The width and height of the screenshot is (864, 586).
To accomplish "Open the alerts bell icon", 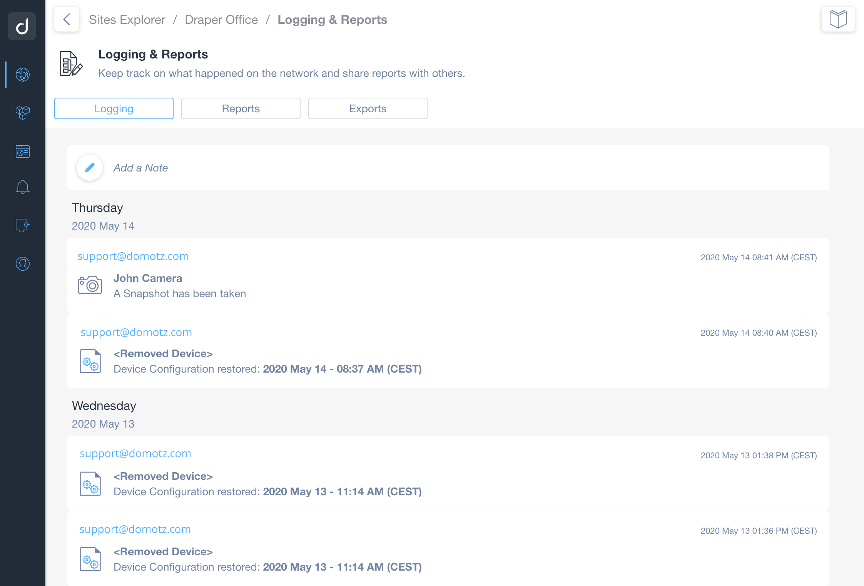I will (23, 187).
